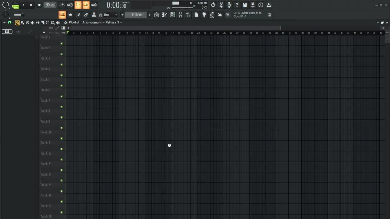Open What's new in FL Cloud Pro news
This screenshot has height=219, width=390.
(248, 15)
